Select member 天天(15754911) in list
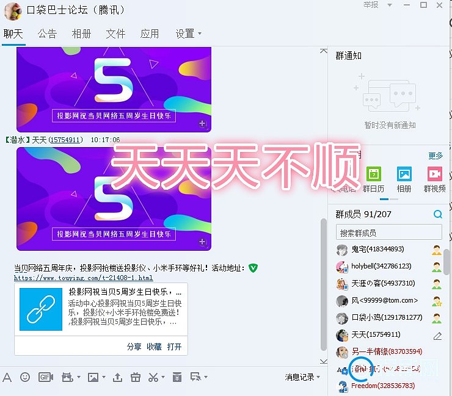Image resolution: width=452 pixels, height=396 pixels. (x=389, y=335)
